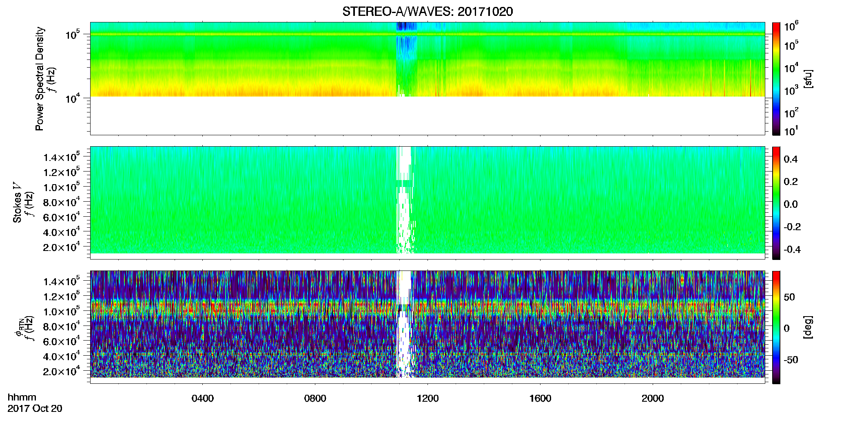Screen dimensions: 855x440
Task: Select the 0800 time tick label
Action: pyautogui.click(x=315, y=398)
